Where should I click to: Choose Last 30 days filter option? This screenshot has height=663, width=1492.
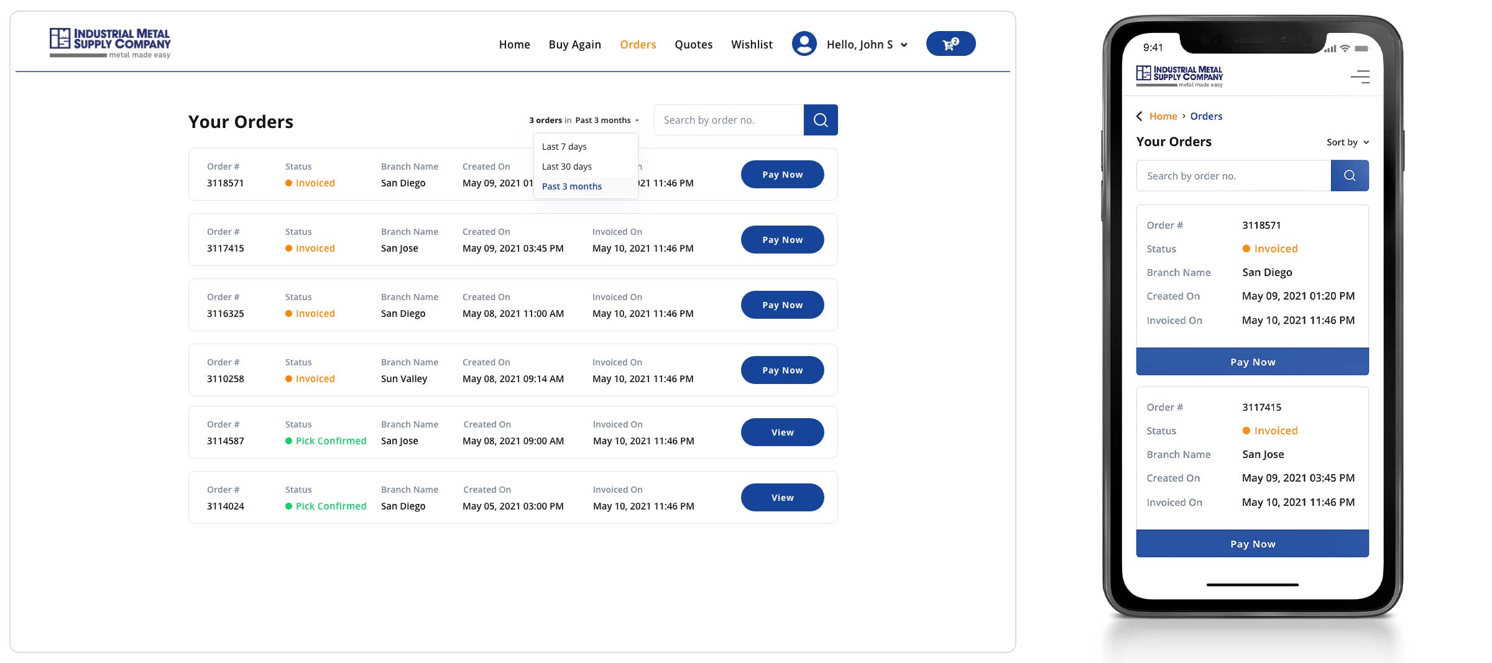(x=566, y=167)
